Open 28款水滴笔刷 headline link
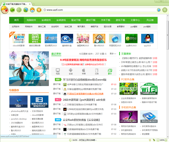Image resolution: width=169 pixels, height=142 pixels. [84, 100]
